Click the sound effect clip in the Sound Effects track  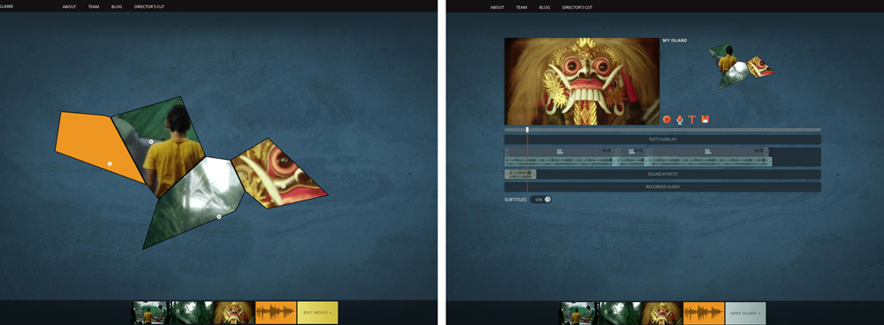click(x=521, y=174)
